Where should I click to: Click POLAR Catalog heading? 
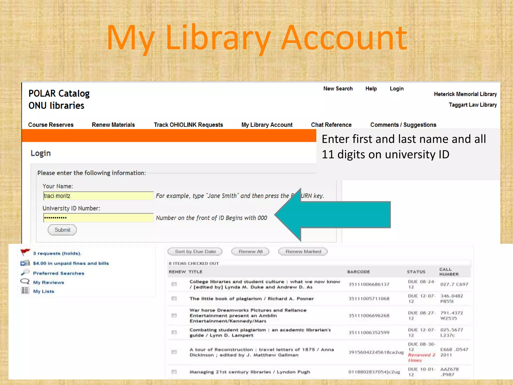click(x=59, y=93)
